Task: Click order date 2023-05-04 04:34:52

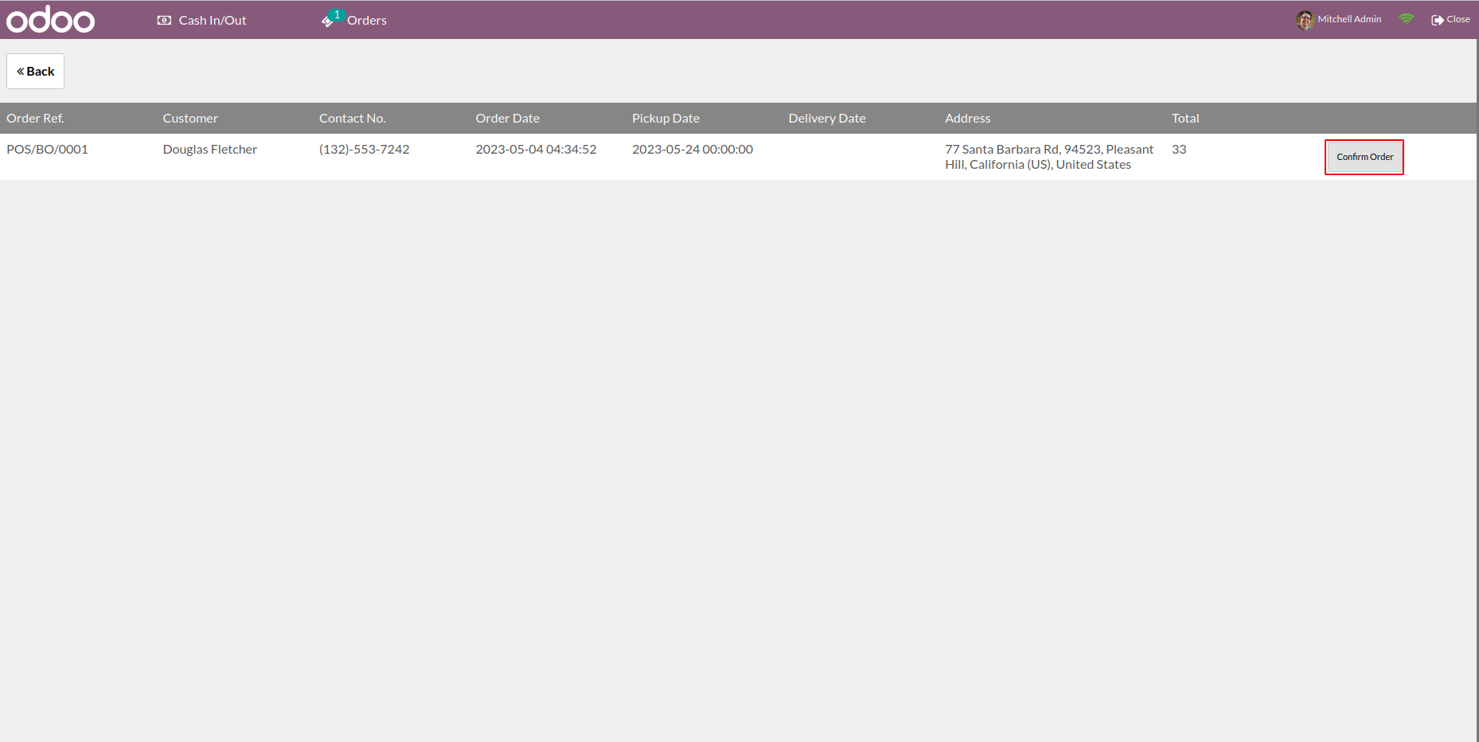Action: point(536,150)
